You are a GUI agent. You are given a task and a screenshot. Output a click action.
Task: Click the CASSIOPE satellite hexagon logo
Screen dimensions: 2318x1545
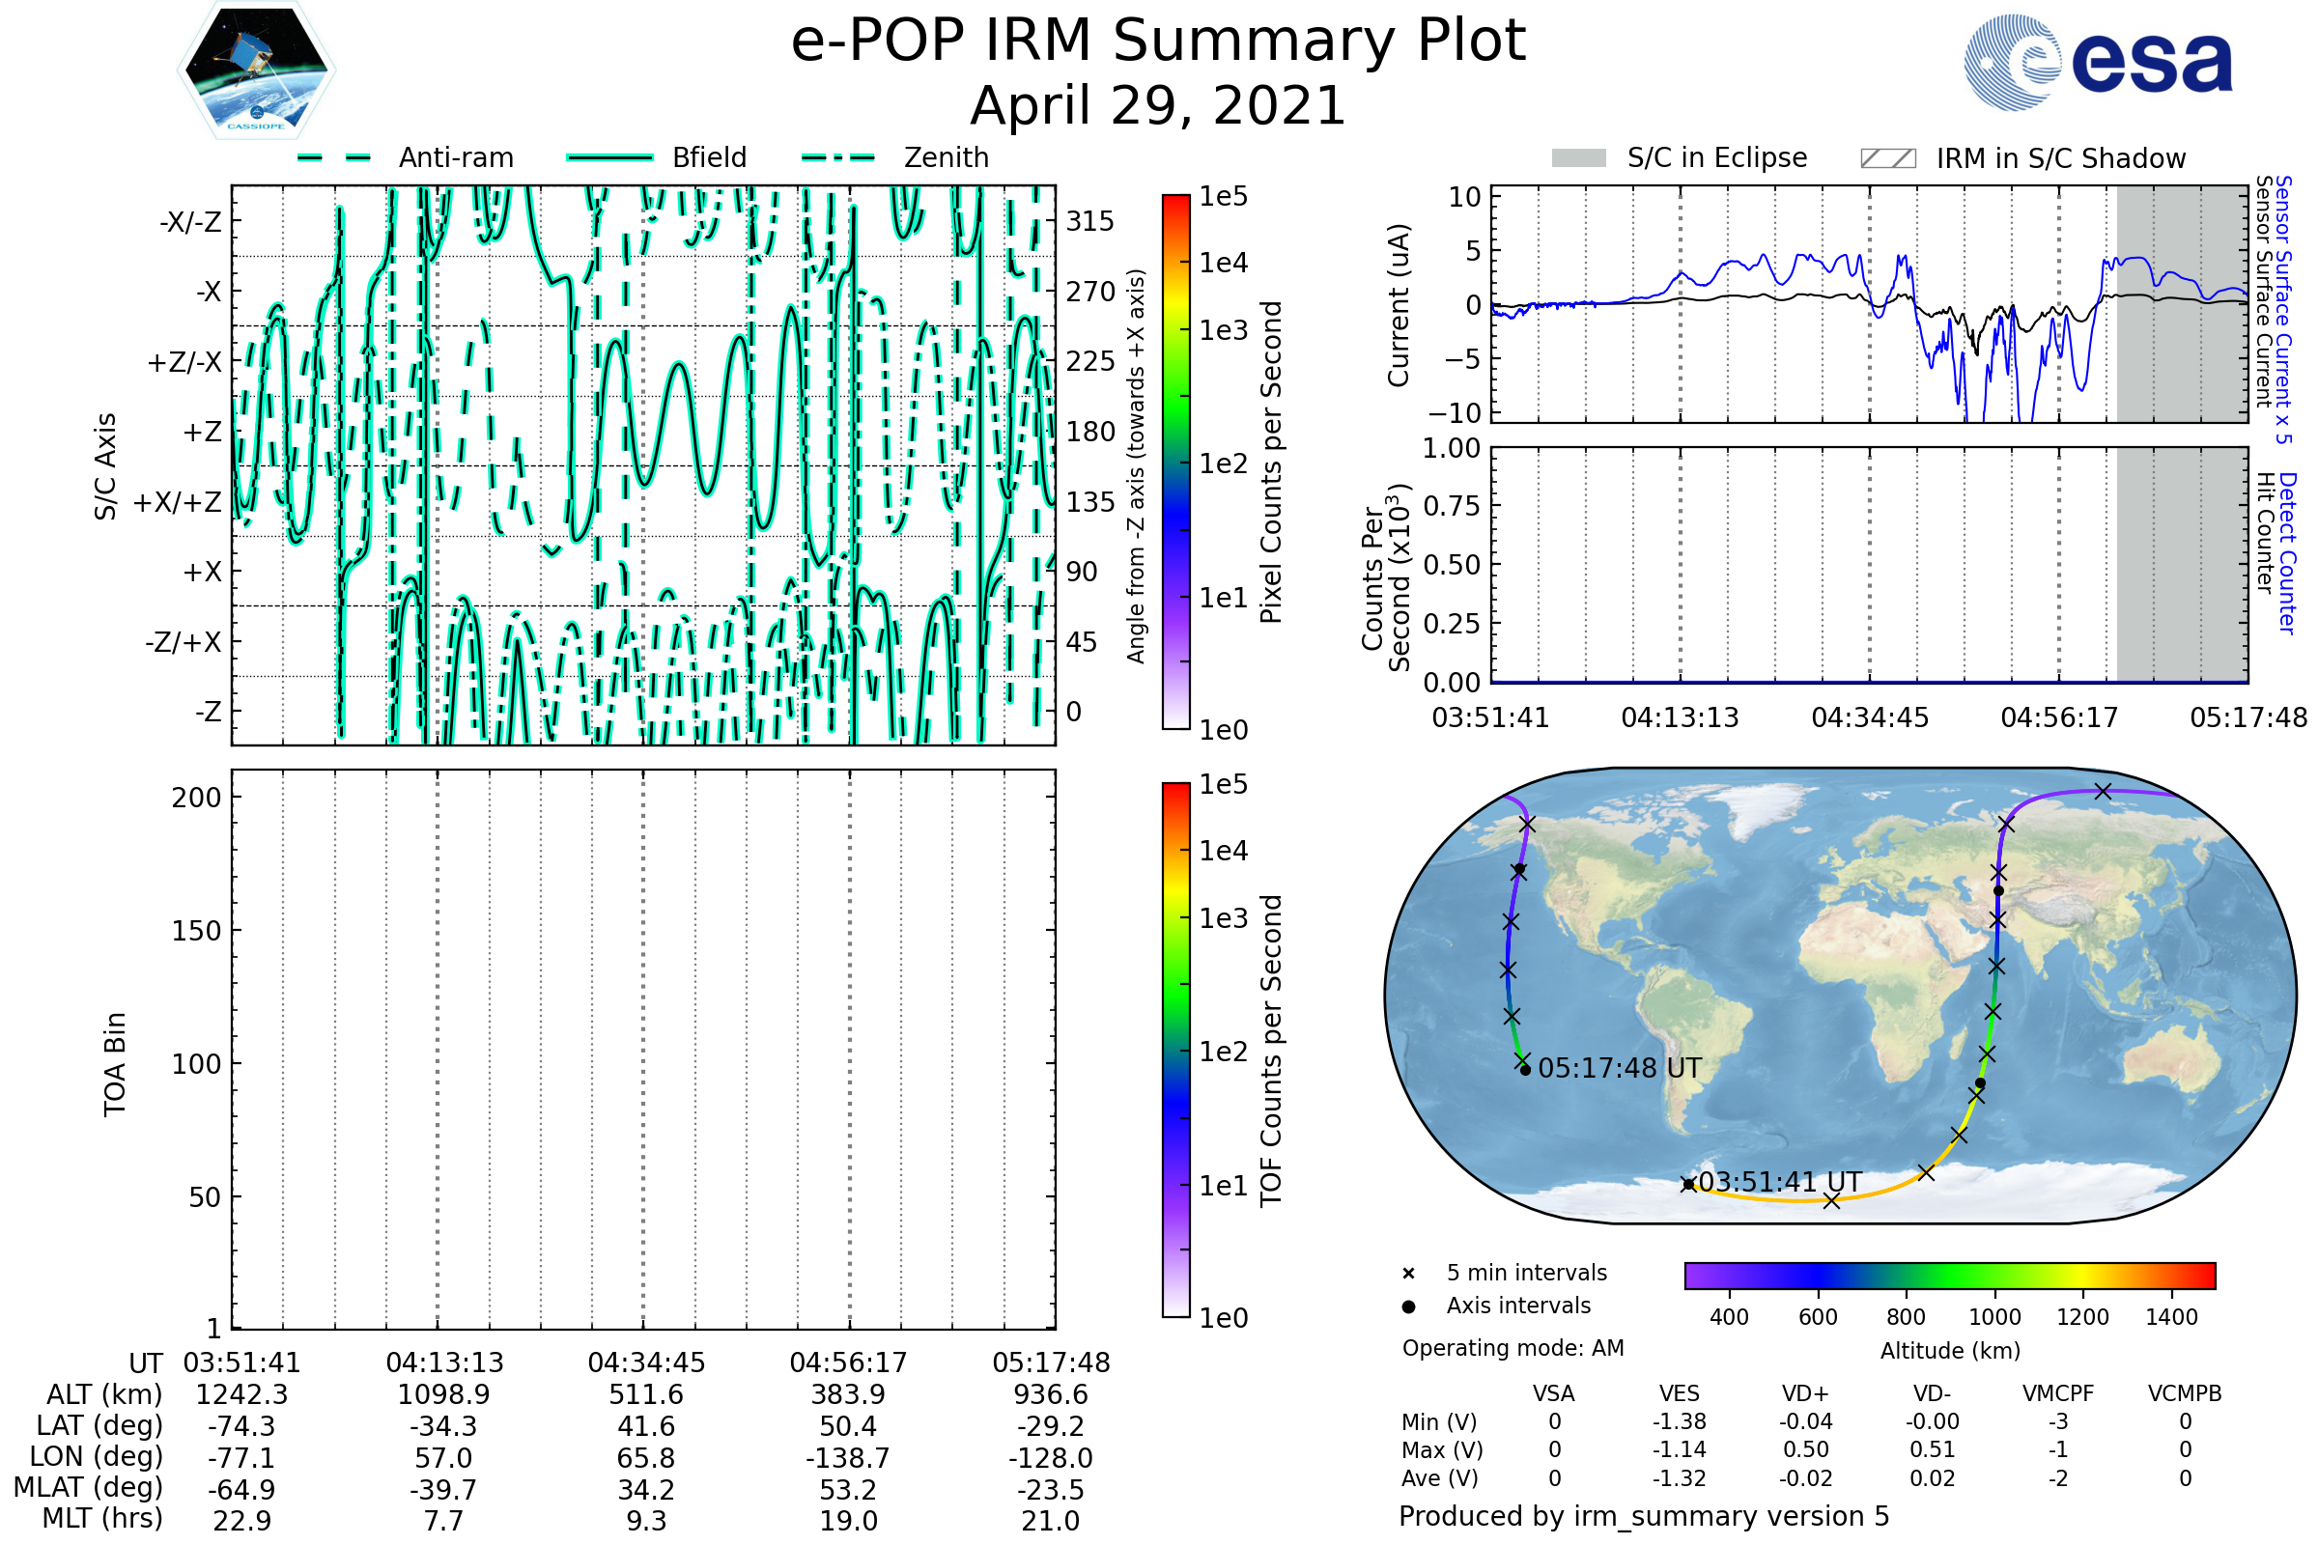pyautogui.click(x=256, y=70)
